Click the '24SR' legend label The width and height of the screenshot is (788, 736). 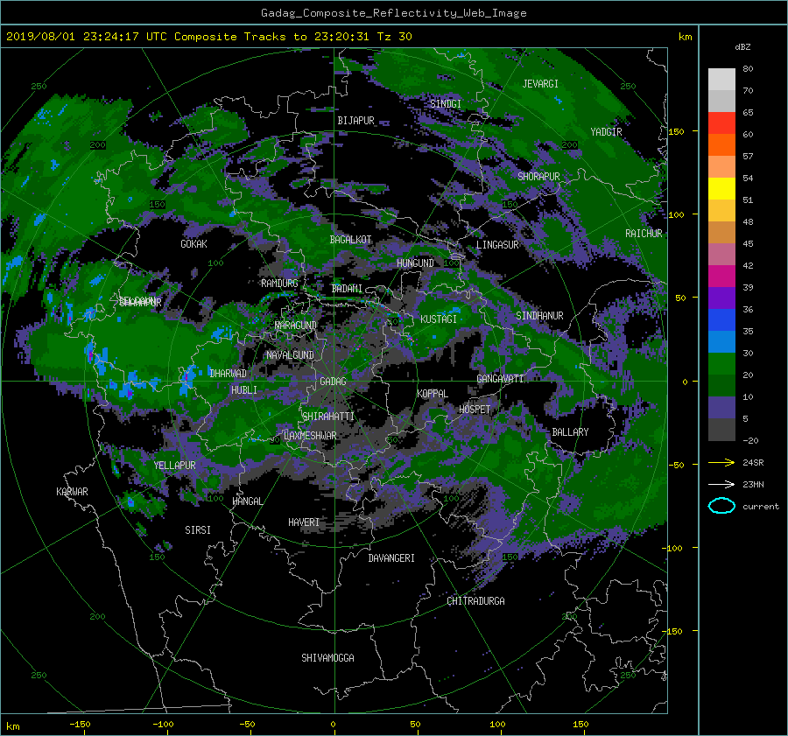753,462
